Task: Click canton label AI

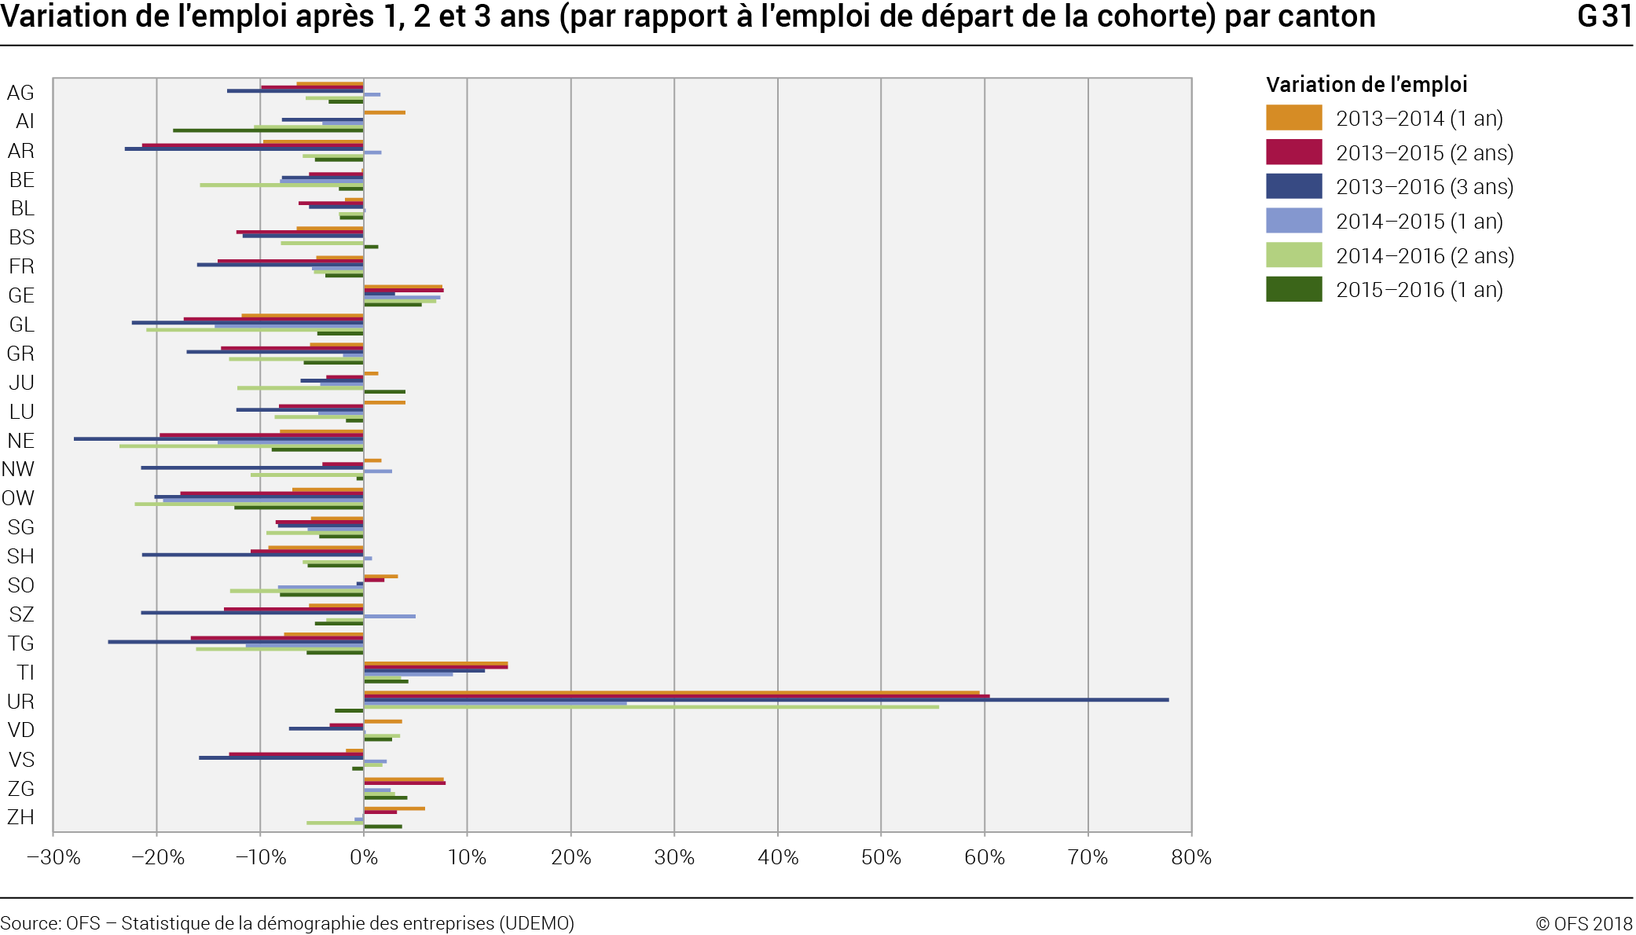Action: (x=25, y=121)
